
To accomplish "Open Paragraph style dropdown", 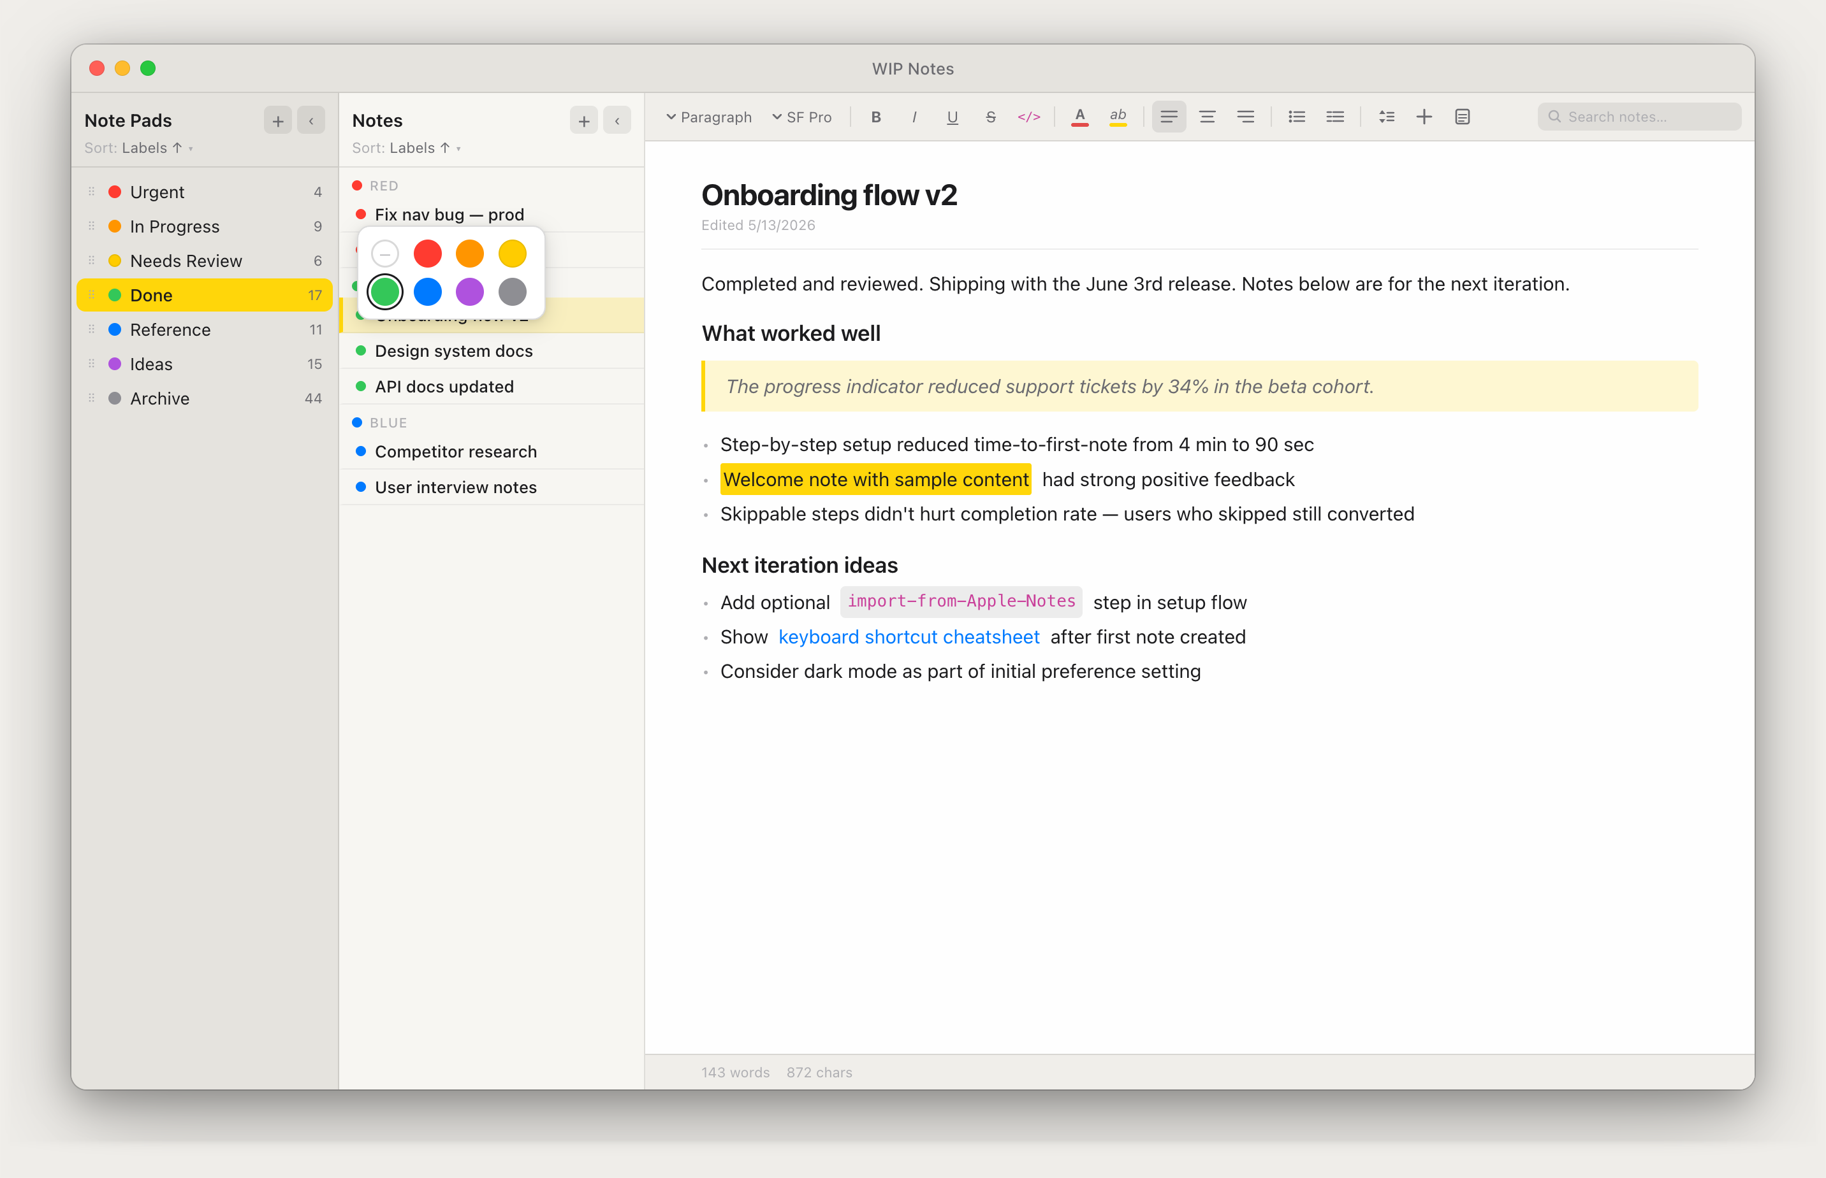I will 709,117.
